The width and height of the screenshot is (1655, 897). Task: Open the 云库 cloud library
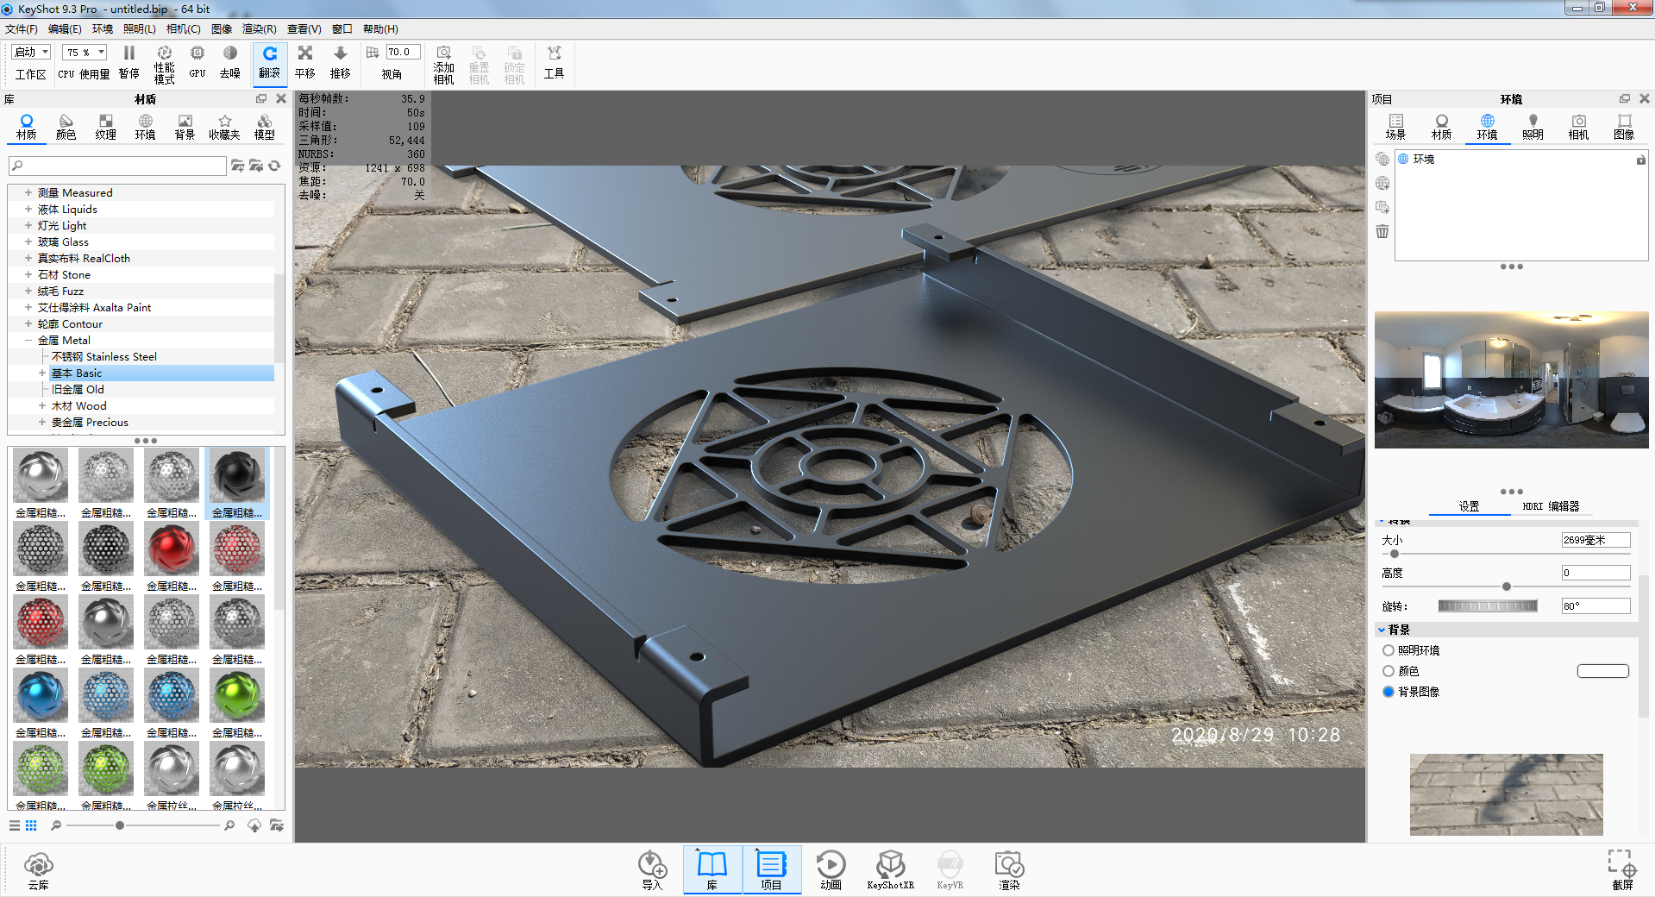tap(39, 870)
